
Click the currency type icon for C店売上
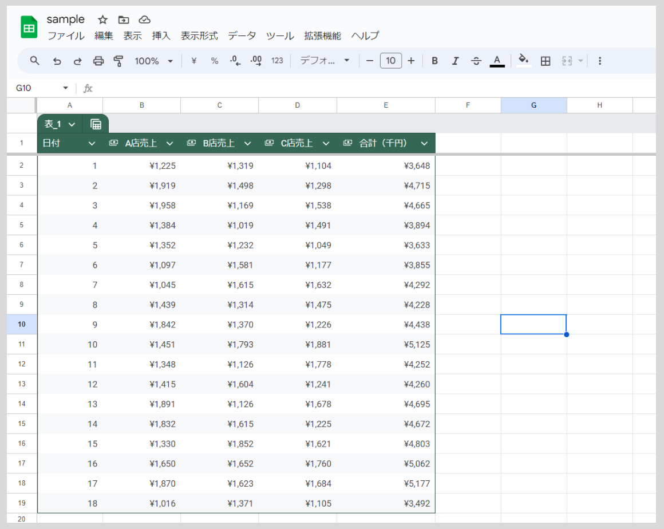[x=269, y=143]
